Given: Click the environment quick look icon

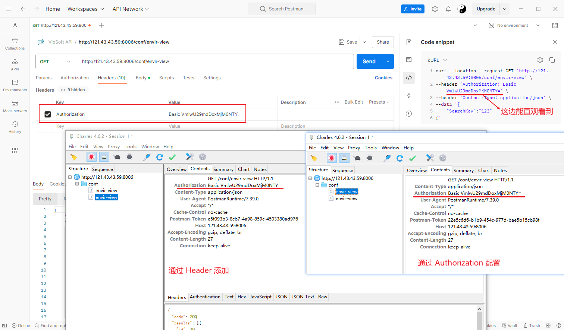Looking at the screenshot, I should [x=555, y=25].
